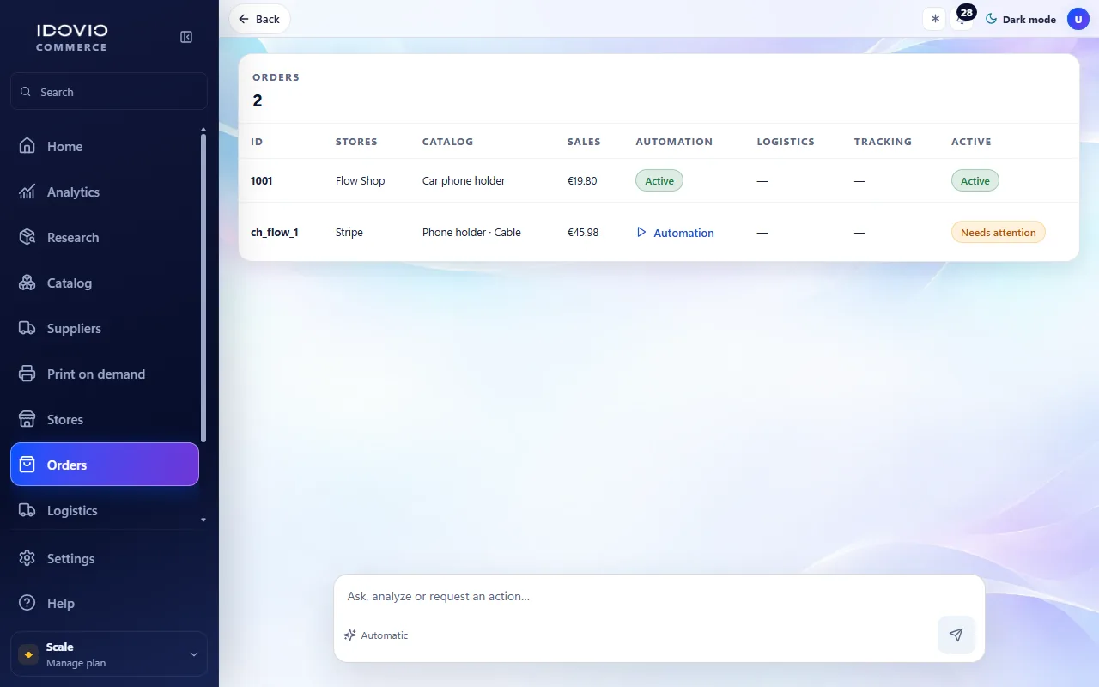Click Car phone holder catalog cell
Image resolution: width=1099 pixels, height=687 pixels.
tap(464, 181)
